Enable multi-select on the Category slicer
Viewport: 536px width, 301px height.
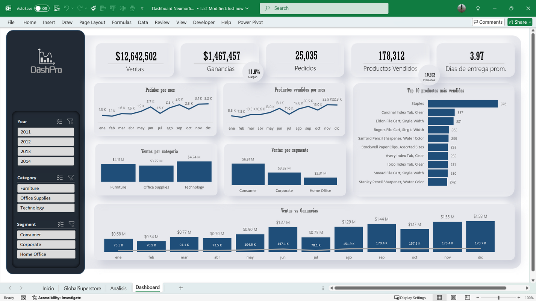[60, 177]
